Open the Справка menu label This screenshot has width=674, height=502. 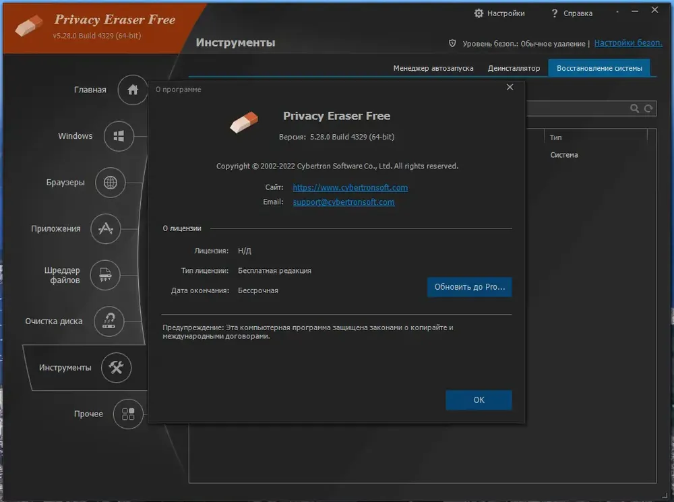[578, 13]
